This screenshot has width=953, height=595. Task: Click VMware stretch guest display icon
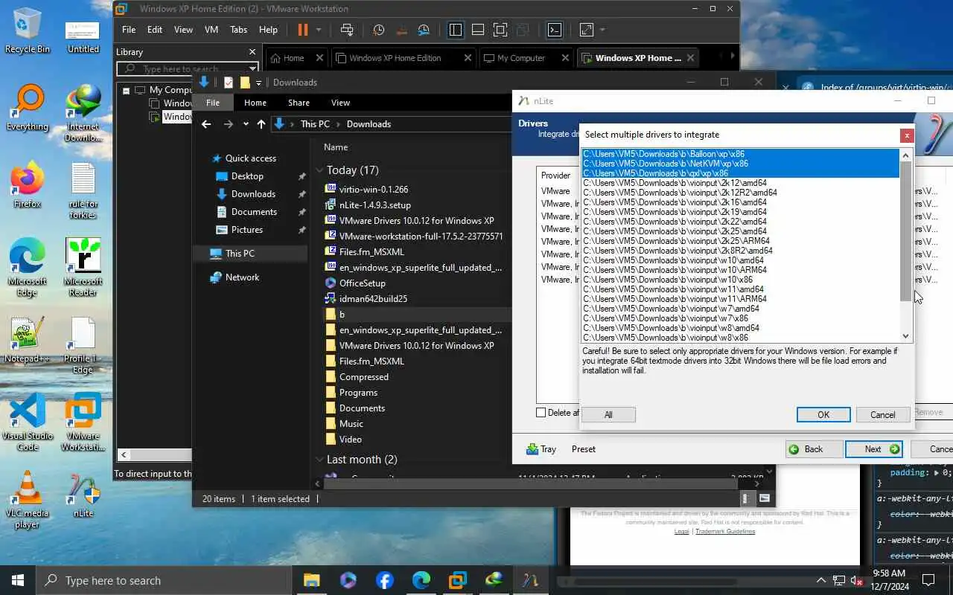point(587,30)
